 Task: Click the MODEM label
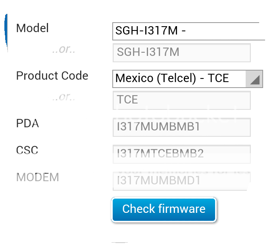pyautogui.click(x=37, y=177)
